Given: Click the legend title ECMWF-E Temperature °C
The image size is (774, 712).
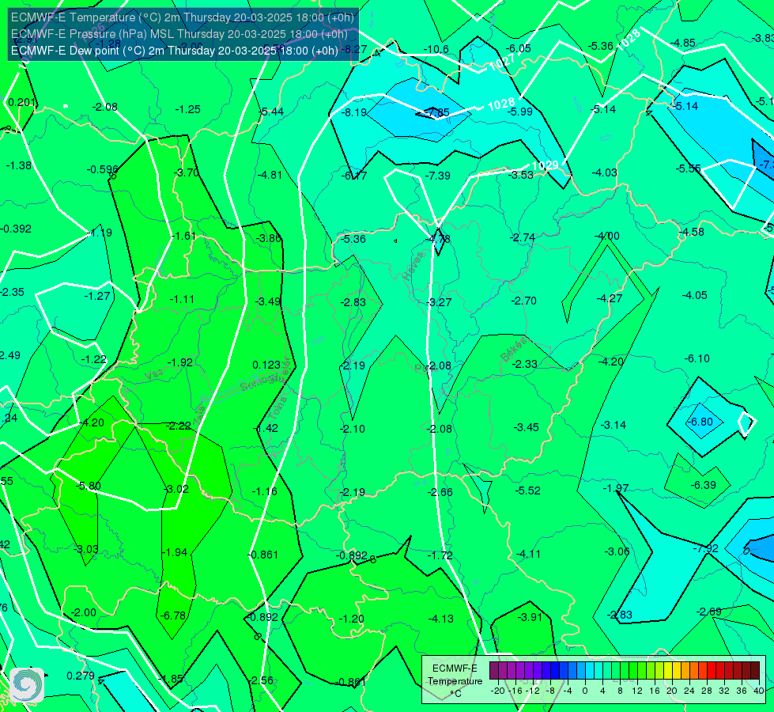Looking at the screenshot, I should point(455,681).
